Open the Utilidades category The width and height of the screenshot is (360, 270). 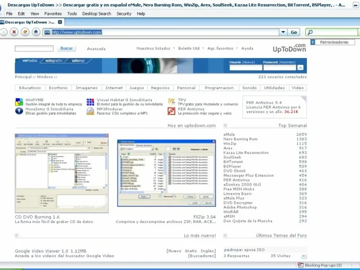pyautogui.click(x=274, y=88)
